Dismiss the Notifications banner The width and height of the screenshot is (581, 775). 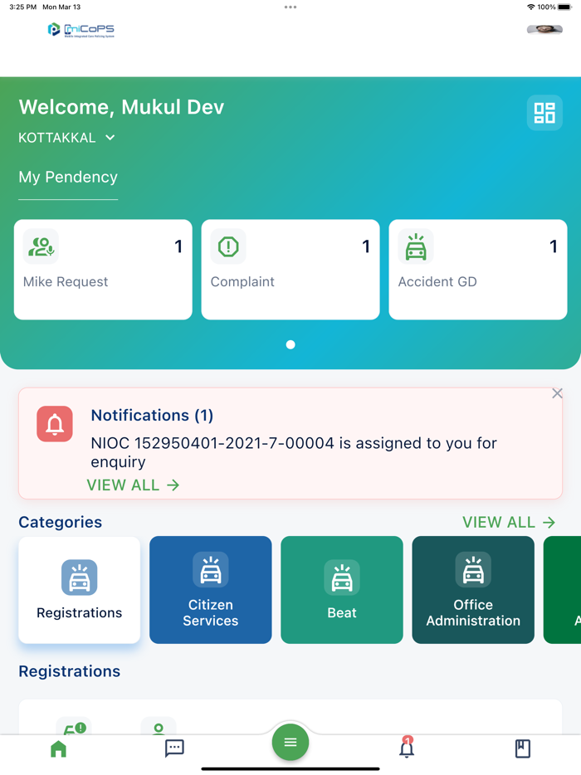(x=557, y=393)
